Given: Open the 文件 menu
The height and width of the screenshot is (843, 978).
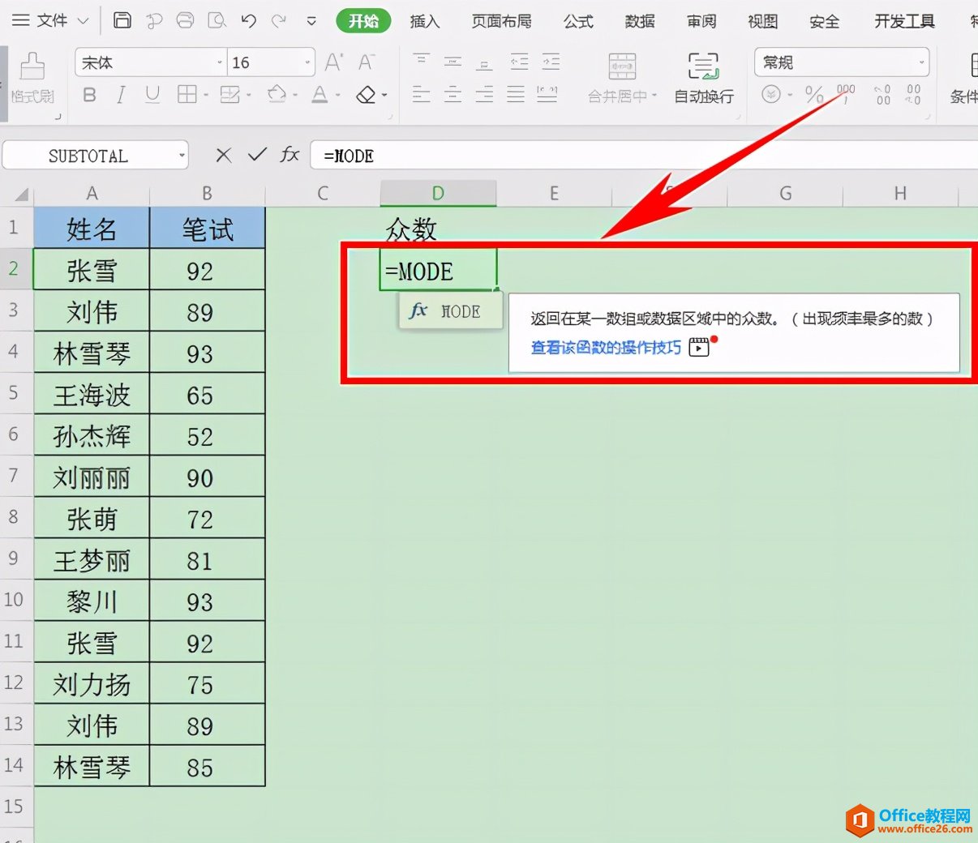Looking at the screenshot, I should tap(50, 20).
